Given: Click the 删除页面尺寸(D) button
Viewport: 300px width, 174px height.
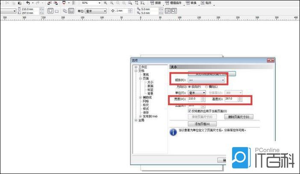Looking at the screenshot, I should click(x=239, y=117).
